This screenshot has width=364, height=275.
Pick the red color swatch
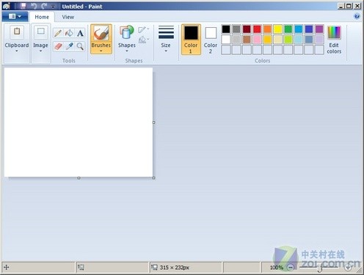(257, 29)
